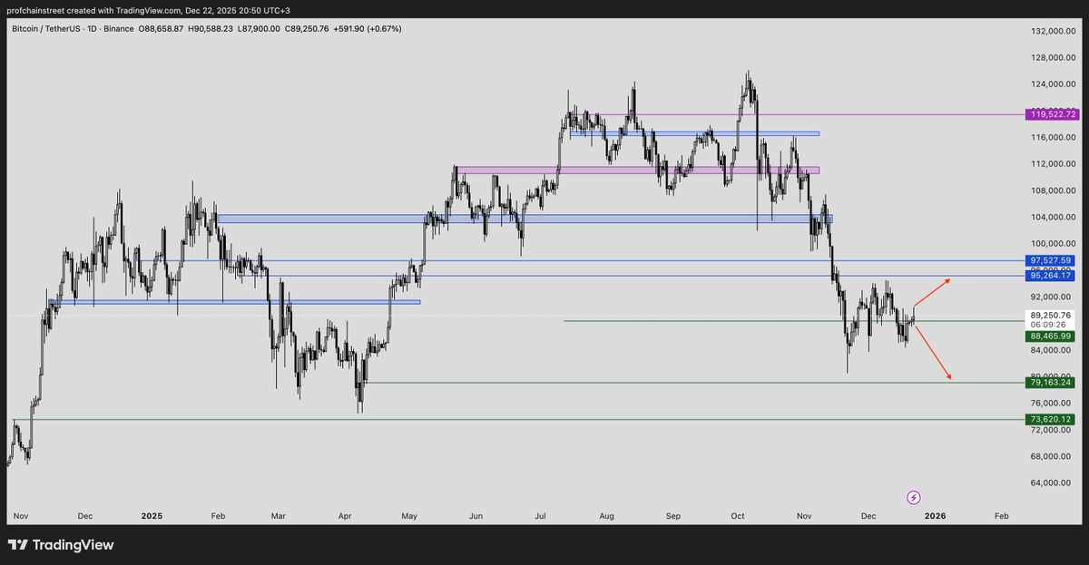Screen dimensions: 1089x565
Task: Click the 84,000.00 price axis value
Action: pos(1053,350)
